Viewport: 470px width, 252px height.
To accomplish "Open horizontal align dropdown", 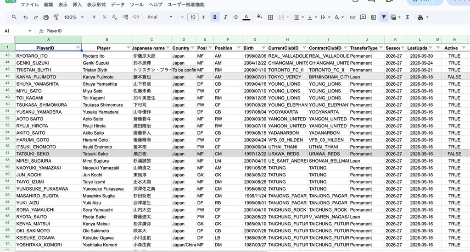I will 298,17.
